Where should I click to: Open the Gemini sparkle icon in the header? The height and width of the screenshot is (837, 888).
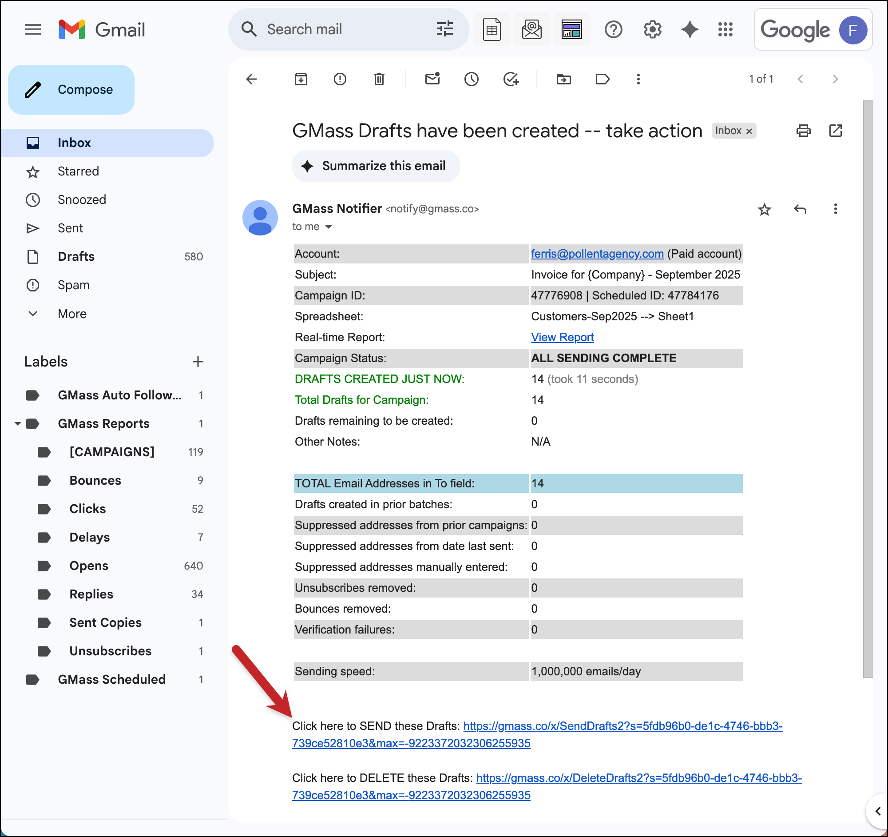[689, 29]
